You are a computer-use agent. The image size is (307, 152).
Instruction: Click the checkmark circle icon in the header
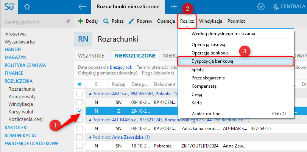(x=261, y=7)
